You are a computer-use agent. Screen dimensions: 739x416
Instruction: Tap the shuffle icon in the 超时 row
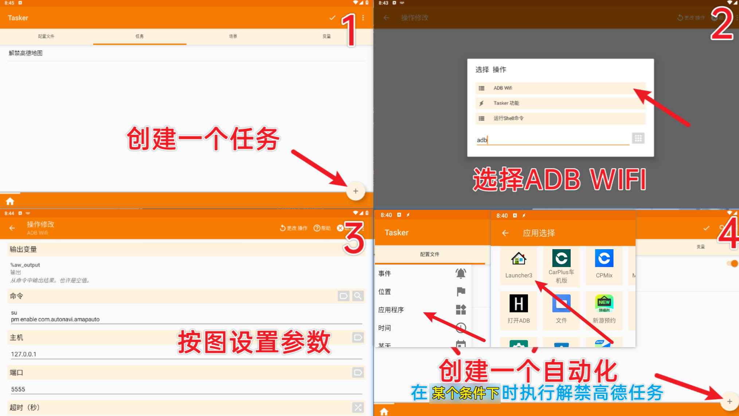[358, 407]
